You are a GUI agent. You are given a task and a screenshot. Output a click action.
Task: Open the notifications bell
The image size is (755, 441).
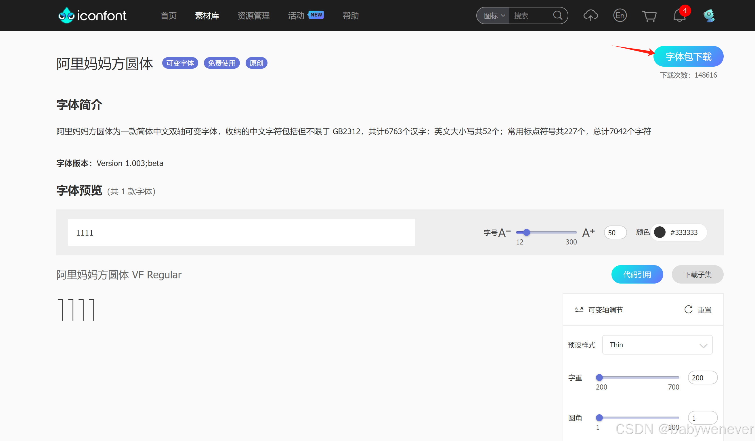679,16
